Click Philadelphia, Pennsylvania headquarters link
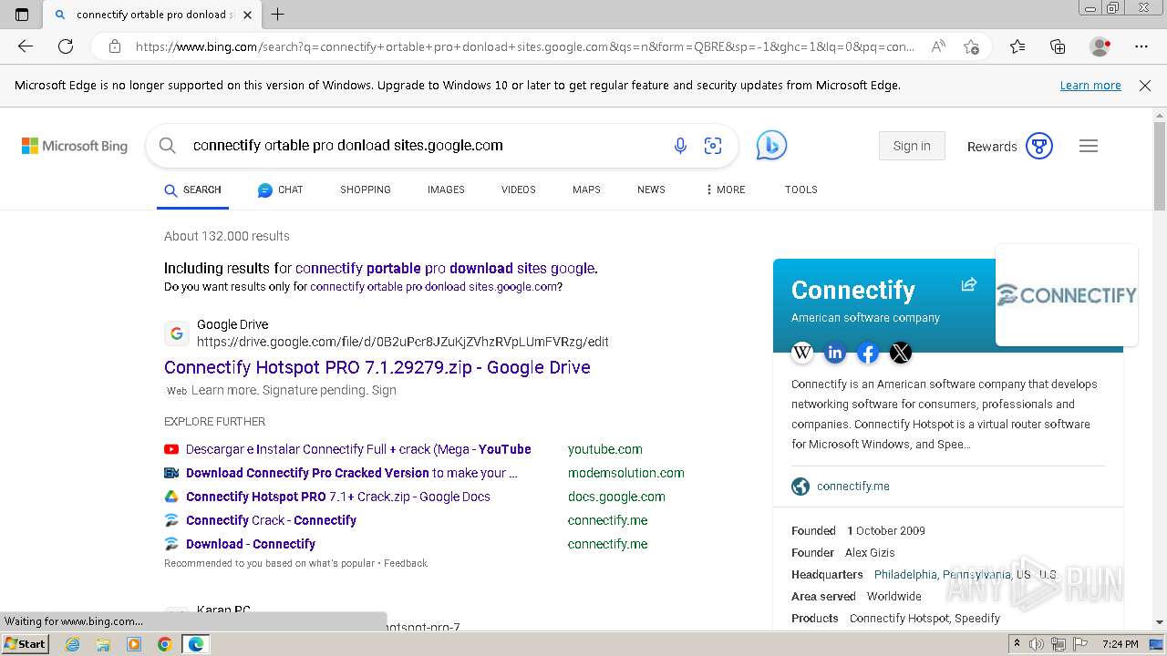The width and height of the screenshot is (1167, 656). click(943, 575)
